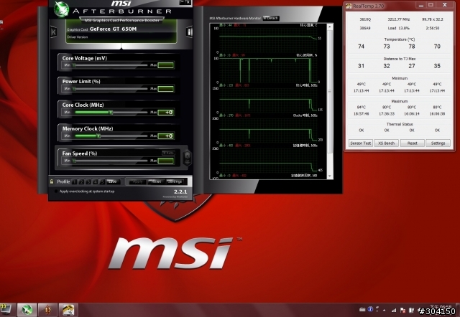Click the network signal icon in system tray

[x=394, y=310]
